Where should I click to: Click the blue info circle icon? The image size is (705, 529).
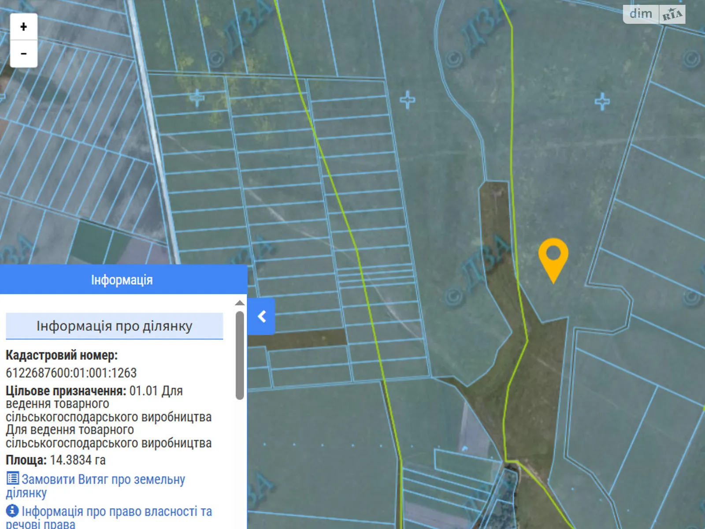[12, 510]
